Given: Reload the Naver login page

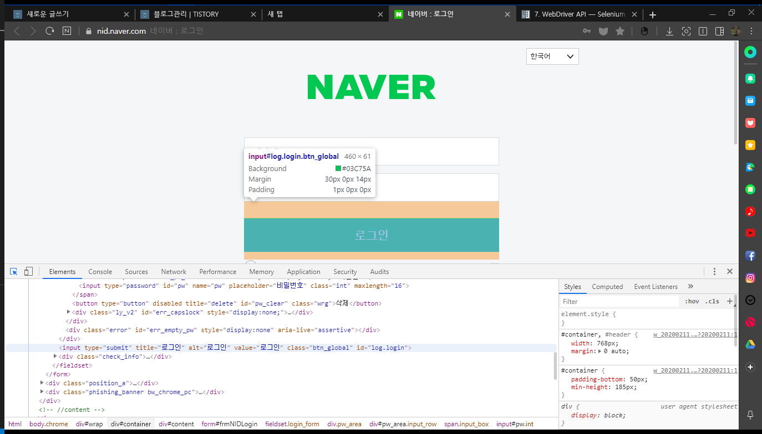Looking at the screenshot, I should coord(50,31).
